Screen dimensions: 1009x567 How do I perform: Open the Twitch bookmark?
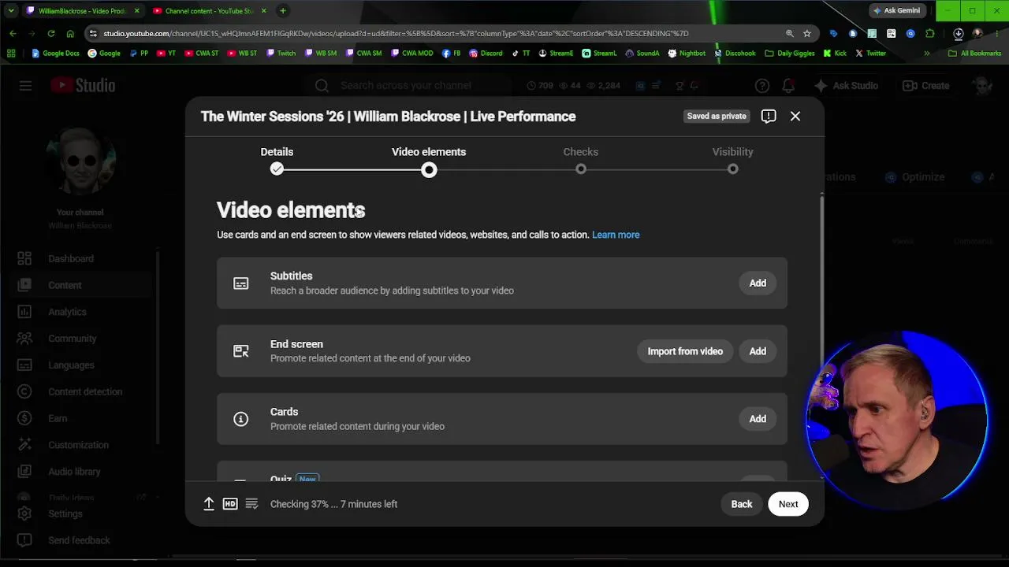coord(281,54)
